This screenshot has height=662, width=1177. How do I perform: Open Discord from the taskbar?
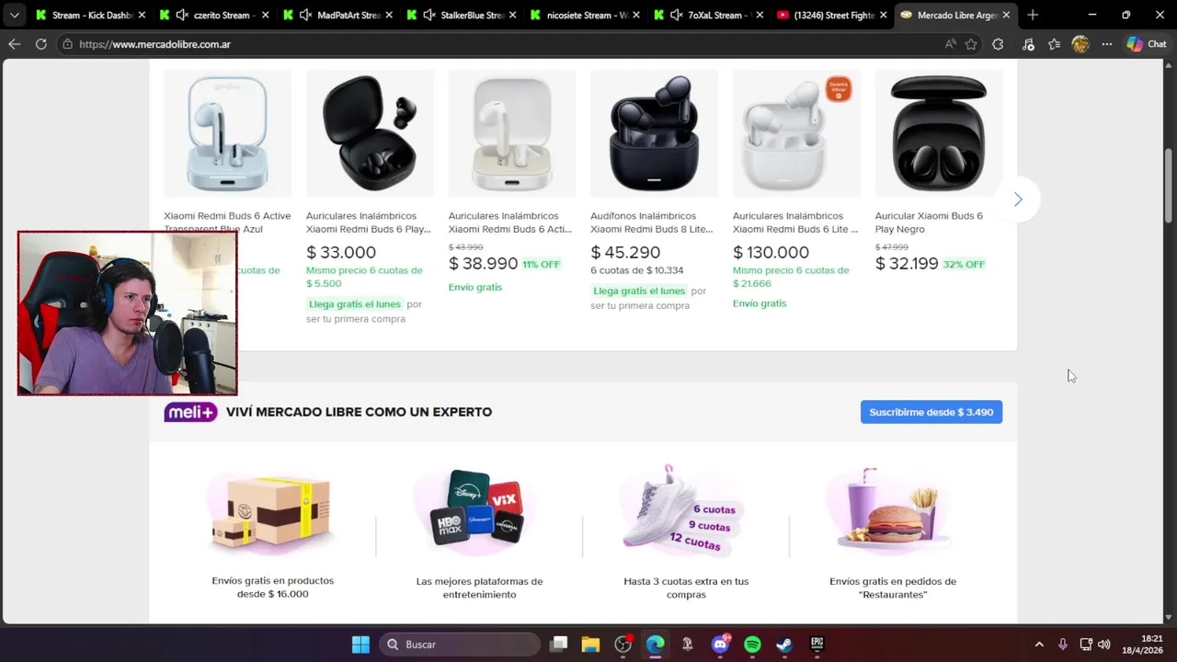point(721,645)
